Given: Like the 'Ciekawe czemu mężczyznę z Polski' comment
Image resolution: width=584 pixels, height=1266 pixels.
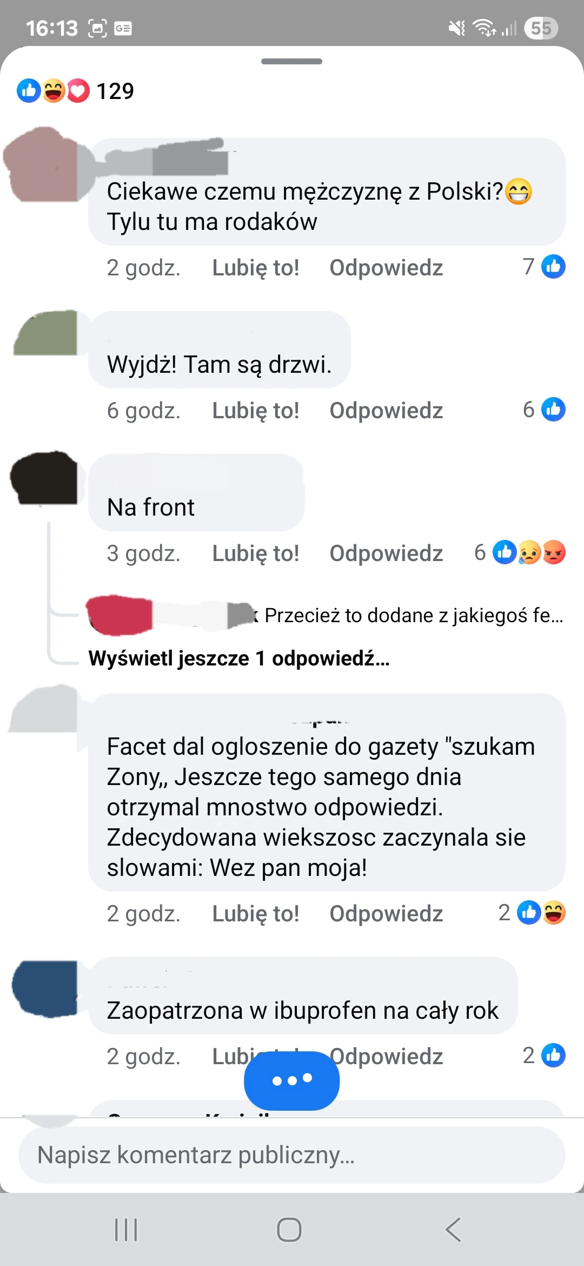Looking at the screenshot, I should point(255,268).
